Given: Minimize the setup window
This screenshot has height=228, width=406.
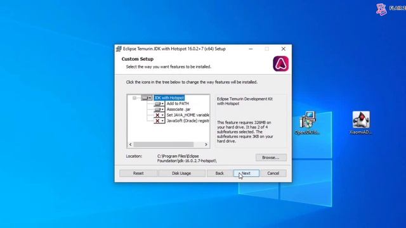Looking at the screenshot, I should click(x=251, y=49).
